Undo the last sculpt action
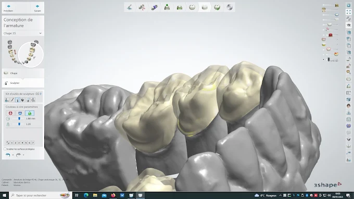The image size is (354, 199). coord(8,155)
